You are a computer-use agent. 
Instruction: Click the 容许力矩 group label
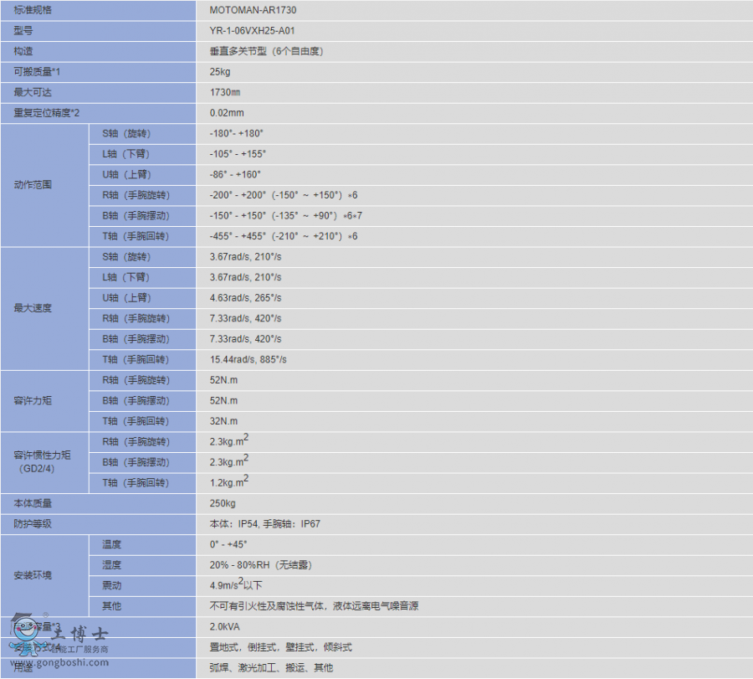tap(33, 401)
